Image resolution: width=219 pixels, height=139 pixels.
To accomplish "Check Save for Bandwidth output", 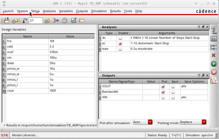I will [x=173, y=92].
